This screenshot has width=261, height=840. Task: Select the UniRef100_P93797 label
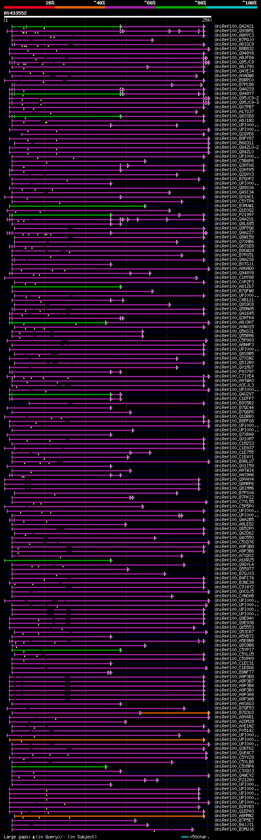tap(234, 371)
